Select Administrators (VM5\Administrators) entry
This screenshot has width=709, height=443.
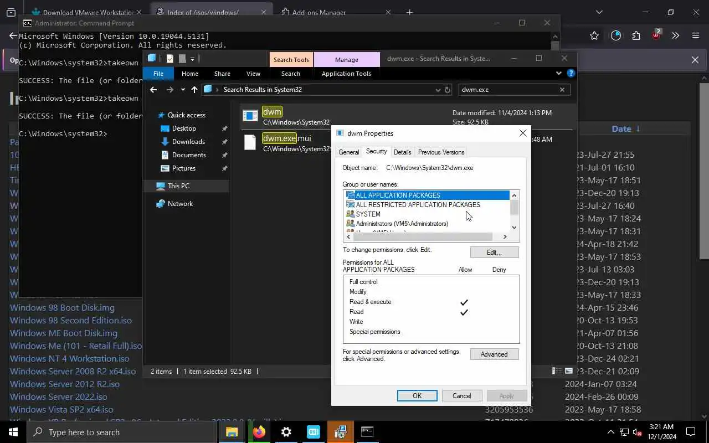427,223
